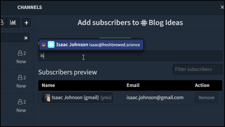This screenshot has width=225, height=127.
Task: Sort the subscribers by the Name column header
Action: coord(48,85)
